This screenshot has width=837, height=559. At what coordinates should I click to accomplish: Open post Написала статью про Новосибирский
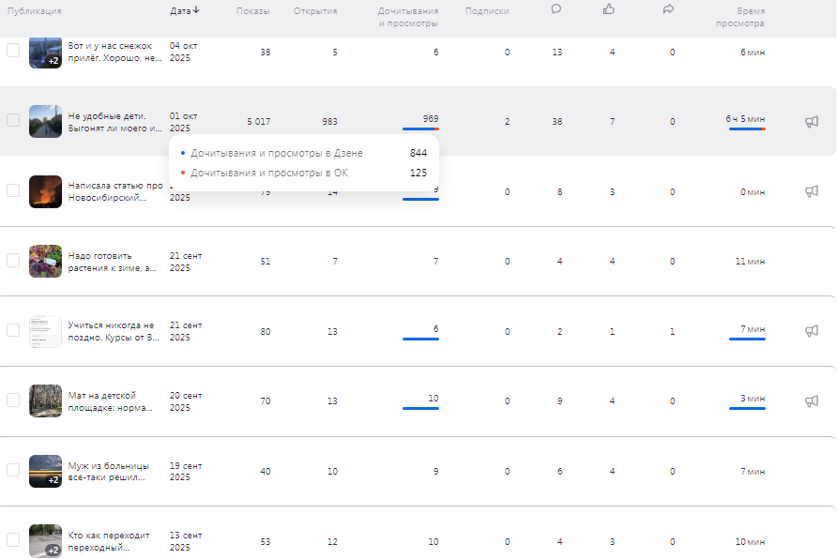tap(115, 191)
